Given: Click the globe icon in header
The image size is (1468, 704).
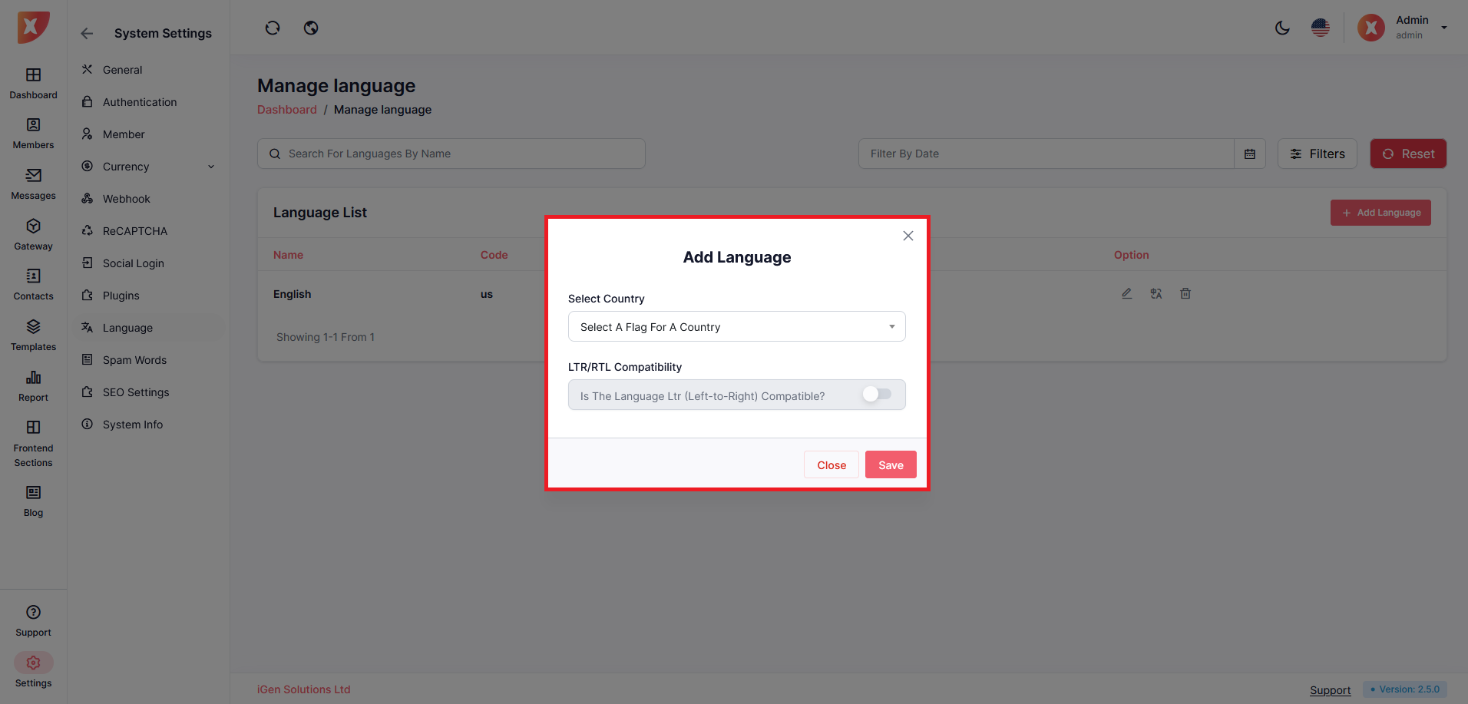Looking at the screenshot, I should 311,28.
